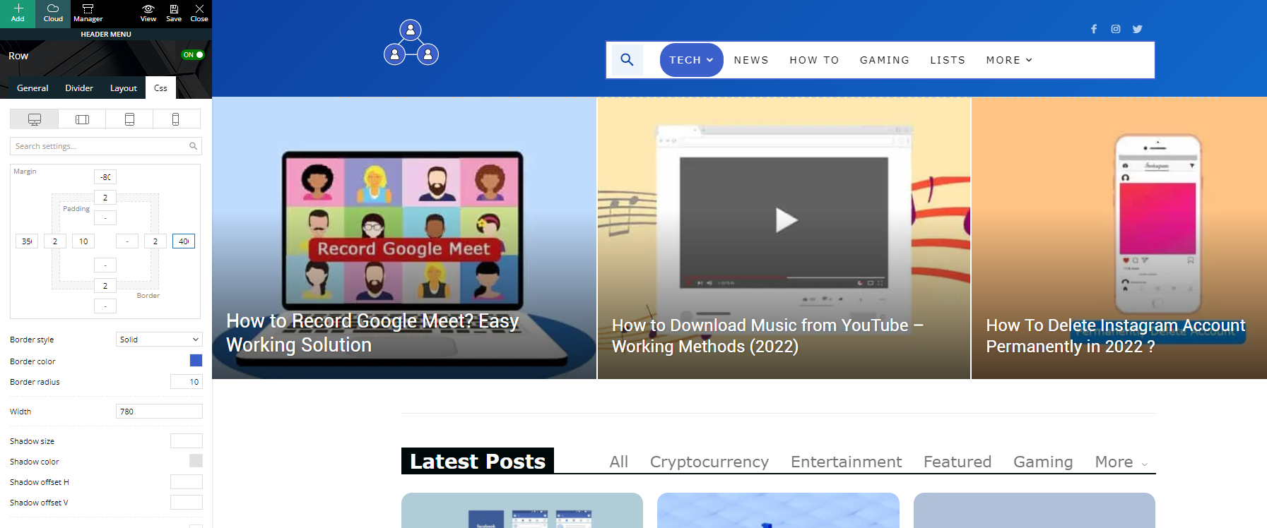Screen dimensions: 1267x528
Task: Edit the left margin value field
Action: coord(27,241)
